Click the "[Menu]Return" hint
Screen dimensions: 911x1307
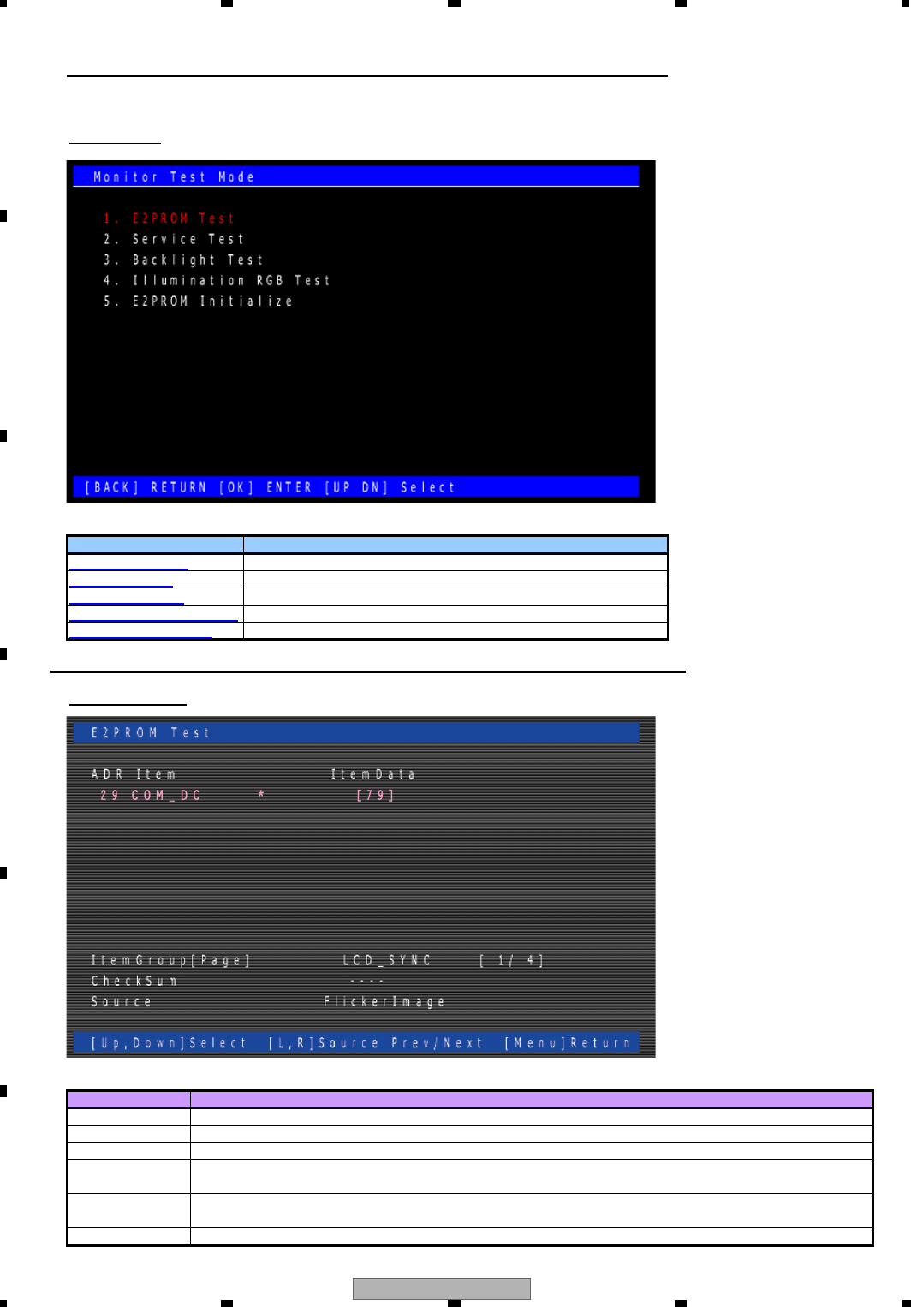[x=568, y=1043]
